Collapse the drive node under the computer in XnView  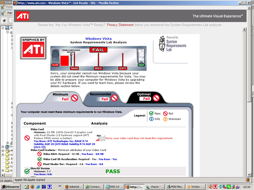tap(8, 32)
